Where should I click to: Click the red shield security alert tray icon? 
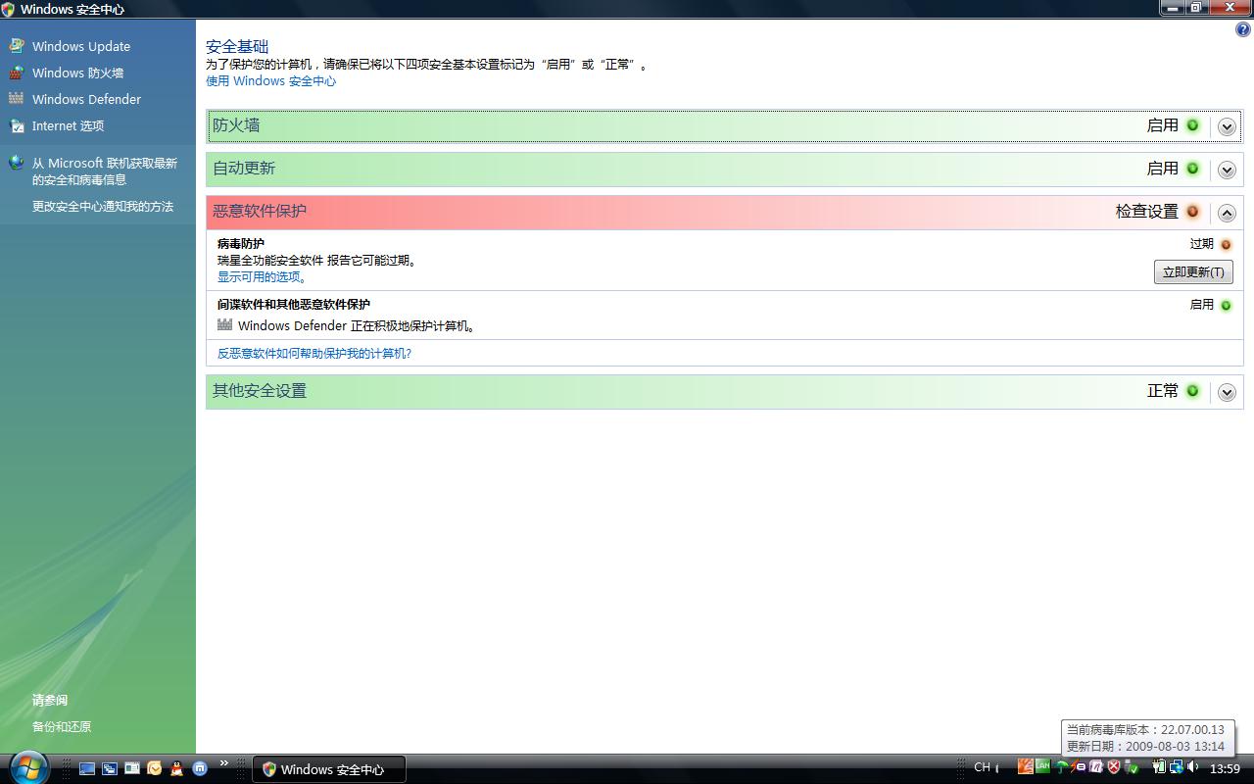click(1114, 767)
